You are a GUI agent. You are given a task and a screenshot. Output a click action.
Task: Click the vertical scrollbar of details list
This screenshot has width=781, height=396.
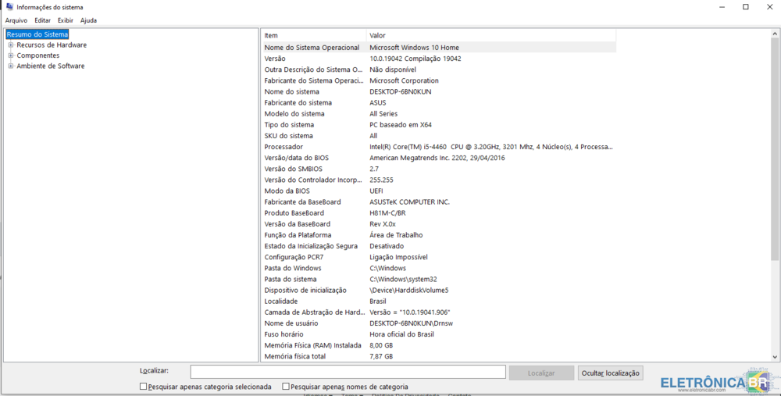[774, 195]
